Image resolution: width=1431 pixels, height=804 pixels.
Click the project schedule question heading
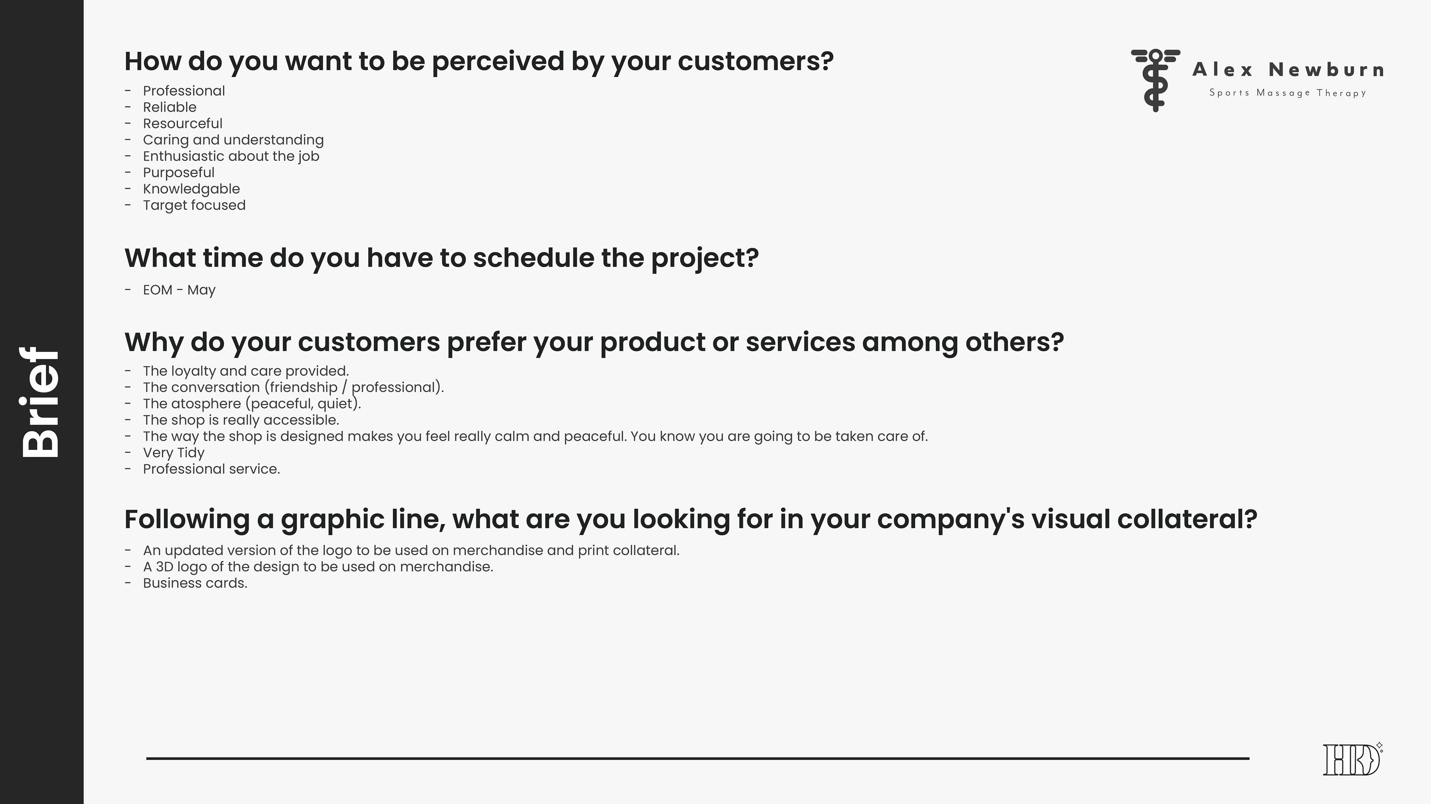pyautogui.click(x=441, y=258)
